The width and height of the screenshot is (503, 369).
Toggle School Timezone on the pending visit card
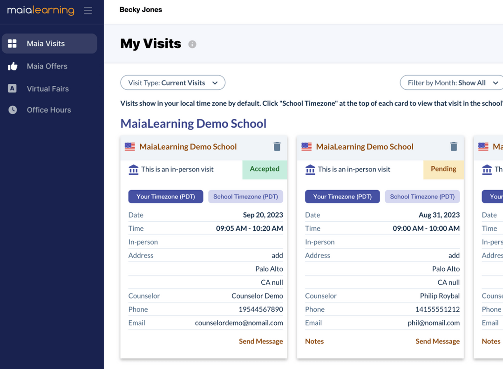(422, 196)
